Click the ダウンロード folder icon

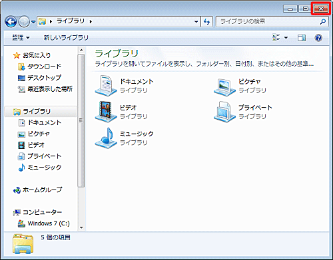21,66
